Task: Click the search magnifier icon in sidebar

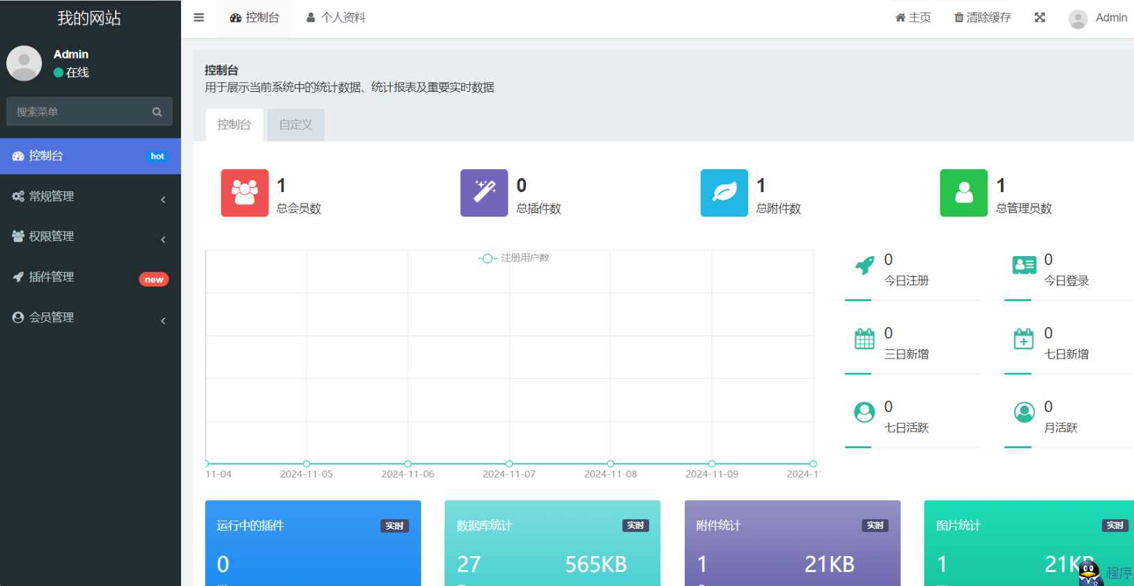Action: point(157,111)
